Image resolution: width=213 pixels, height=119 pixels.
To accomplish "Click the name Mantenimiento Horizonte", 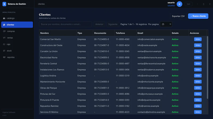I will point(52,82).
